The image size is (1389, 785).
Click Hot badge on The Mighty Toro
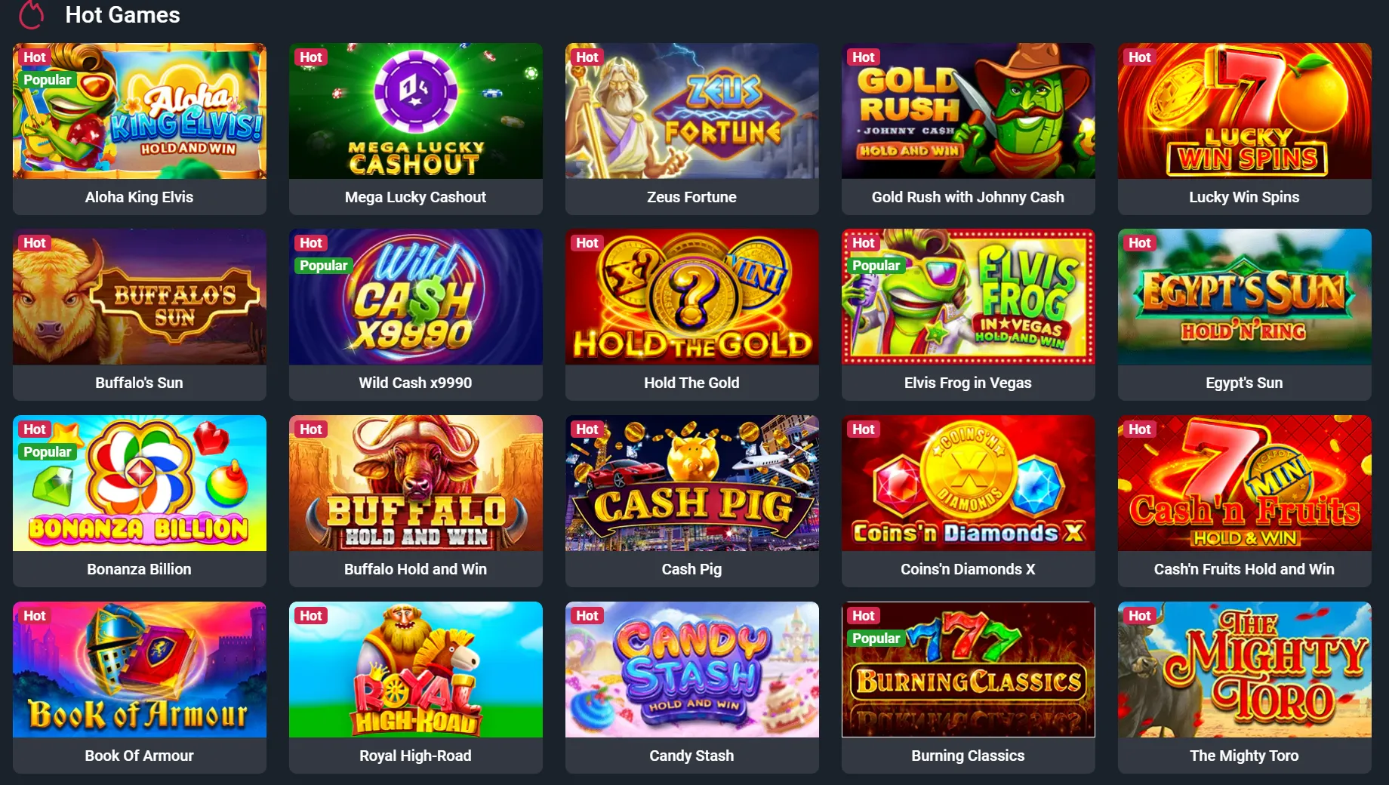click(1140, 616)
